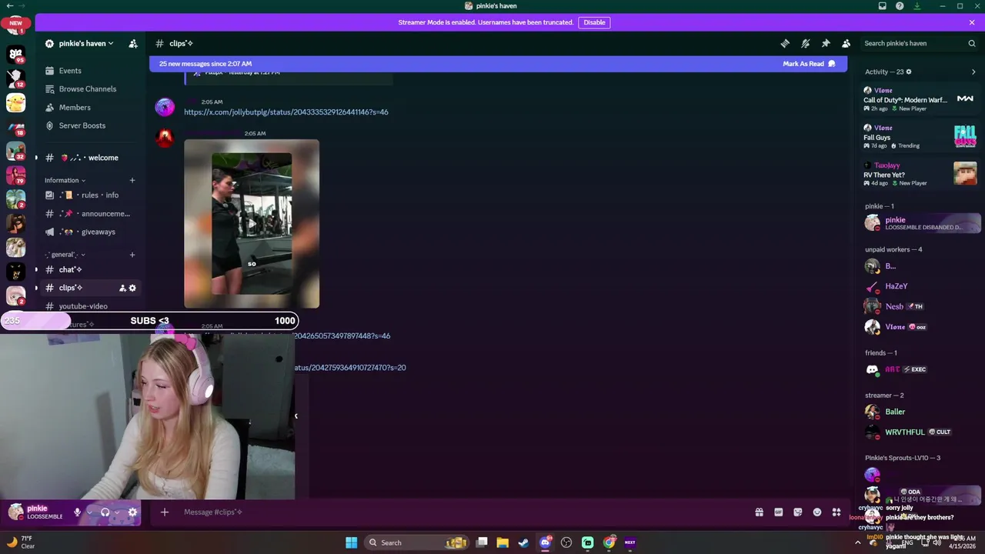Open the giveaways channel
985x554 pixels.
[92, 232]
